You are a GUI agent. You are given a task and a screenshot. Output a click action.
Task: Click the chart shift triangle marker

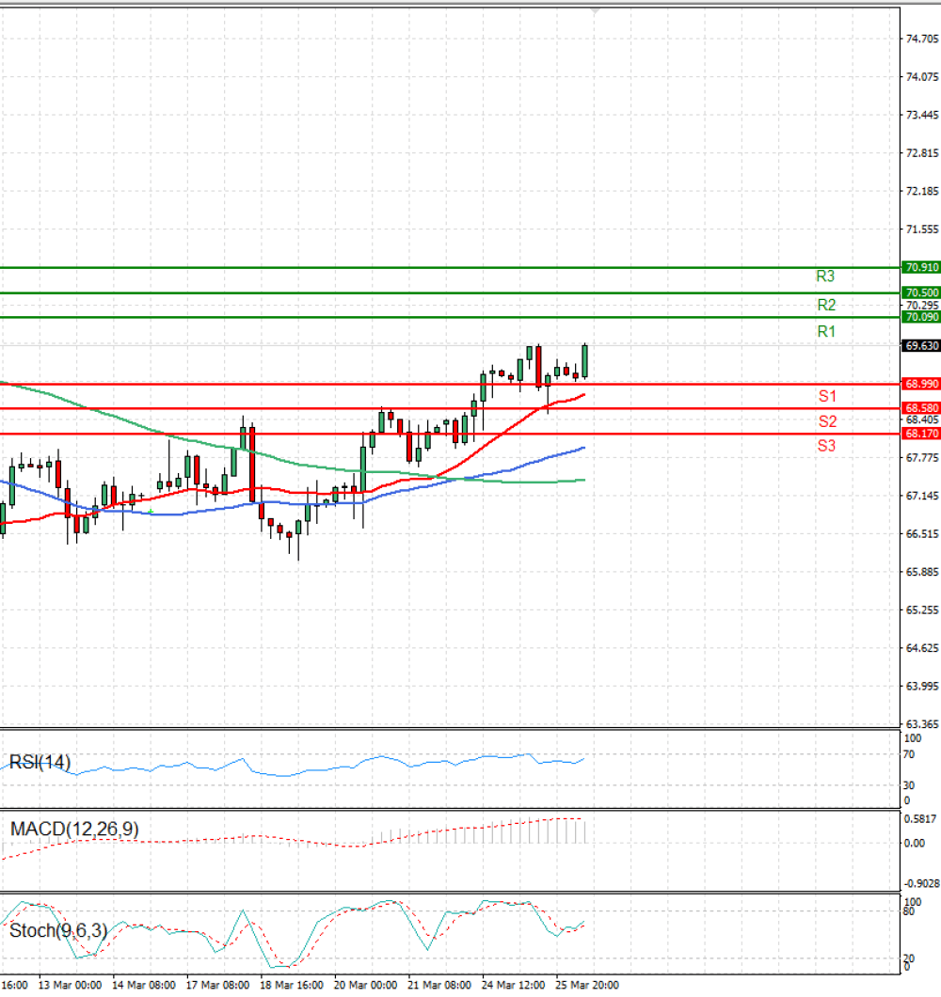click(x=595, y=10)
